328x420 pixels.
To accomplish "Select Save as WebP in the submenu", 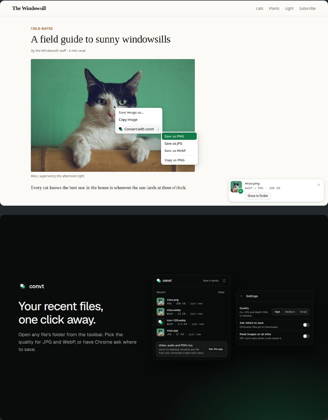I will tap(179, 151).
